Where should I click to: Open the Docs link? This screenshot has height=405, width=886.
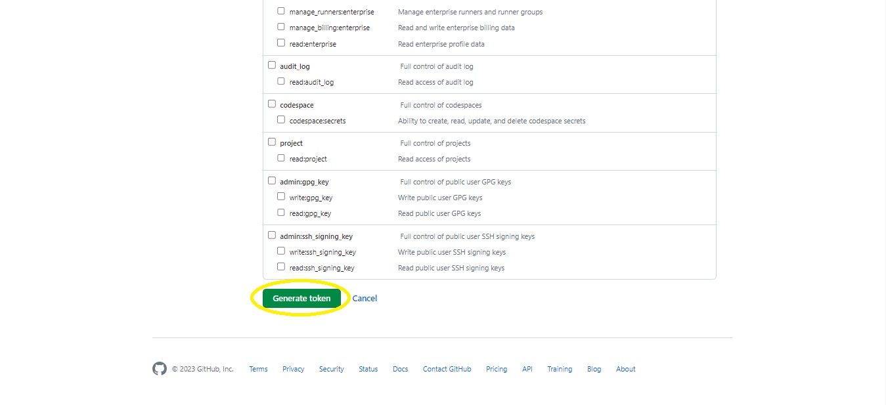(400, 369)
